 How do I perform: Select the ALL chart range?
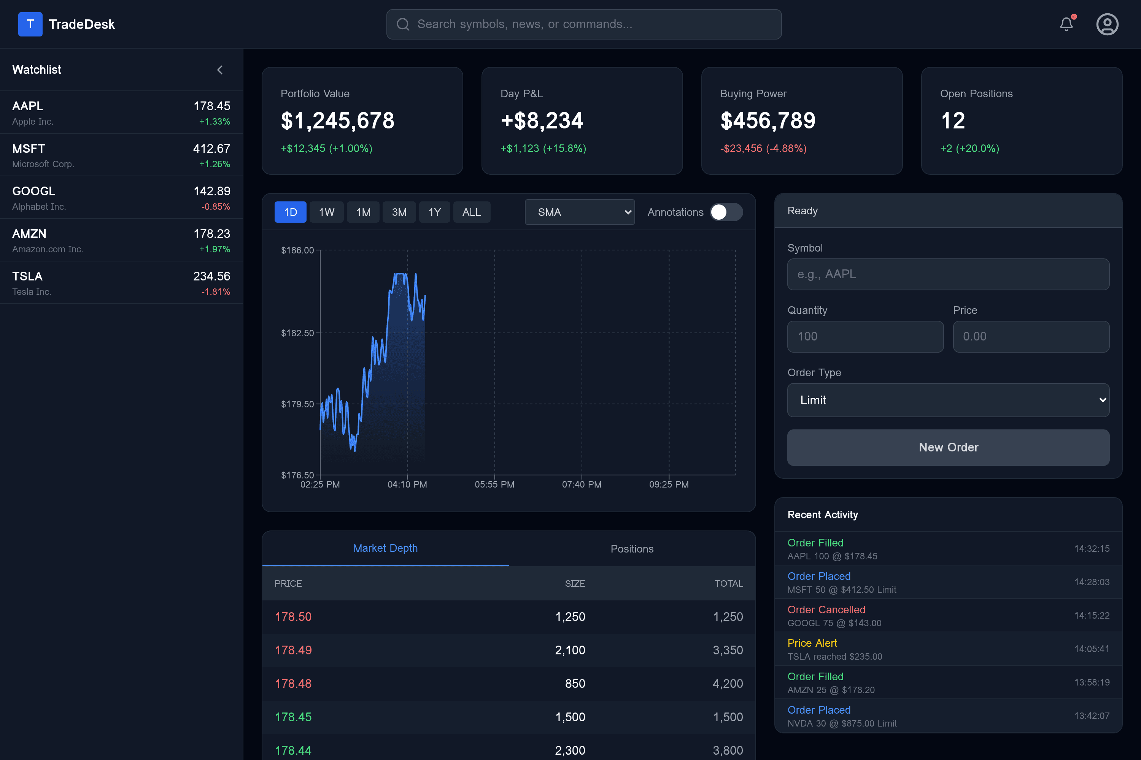(x=471, y=212)
